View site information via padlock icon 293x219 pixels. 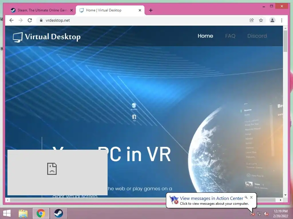click(41, 20)
